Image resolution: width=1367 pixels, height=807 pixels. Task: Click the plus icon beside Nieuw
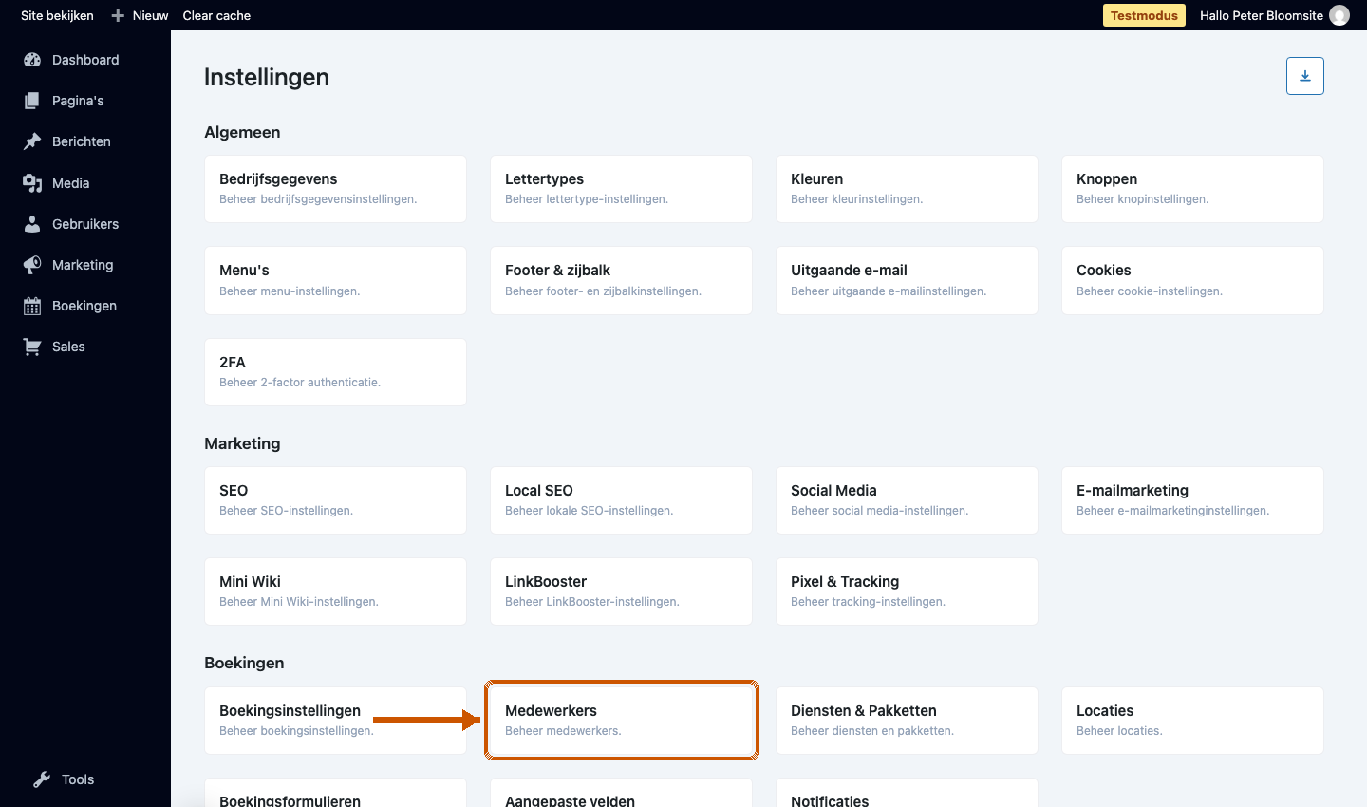pos(118,15)
